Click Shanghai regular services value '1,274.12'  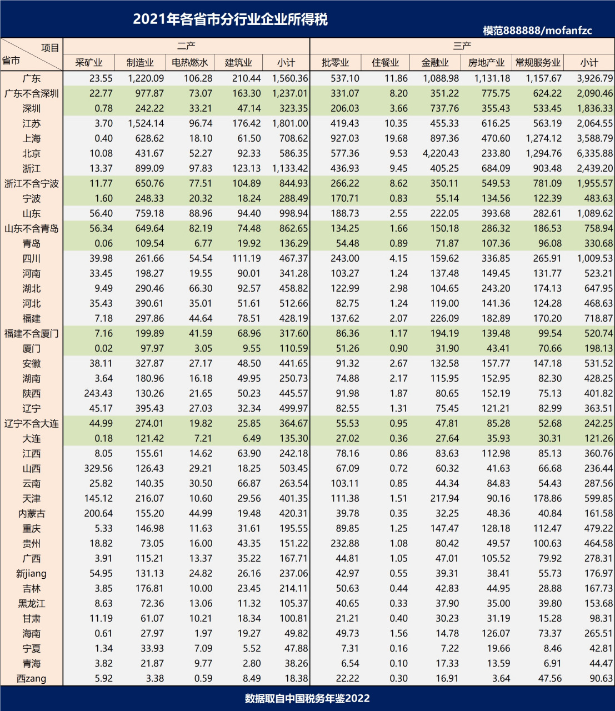point(544,138)
